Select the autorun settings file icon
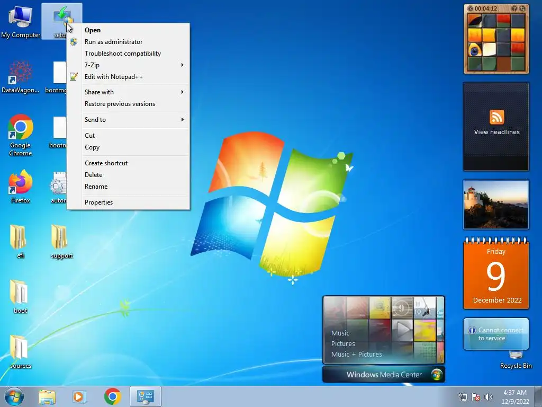Screen dimensions: 542x407 pyautogui.click(x=57, y=187)
